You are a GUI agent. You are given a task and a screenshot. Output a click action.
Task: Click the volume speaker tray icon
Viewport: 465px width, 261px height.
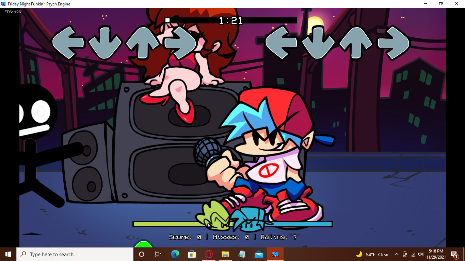(x=420, y=254)
